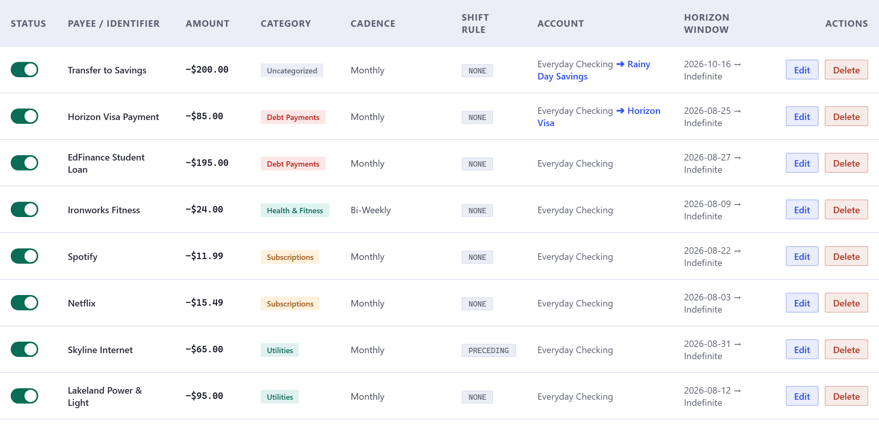
Task: Click the Amount column header
Action: (x=208, y=23)
